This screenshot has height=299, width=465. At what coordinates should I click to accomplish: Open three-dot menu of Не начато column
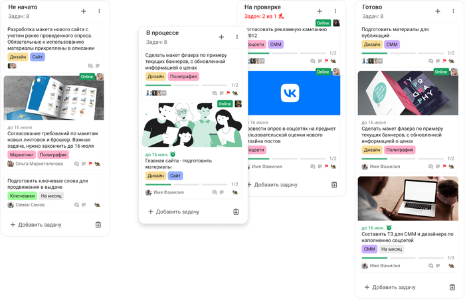99,11
